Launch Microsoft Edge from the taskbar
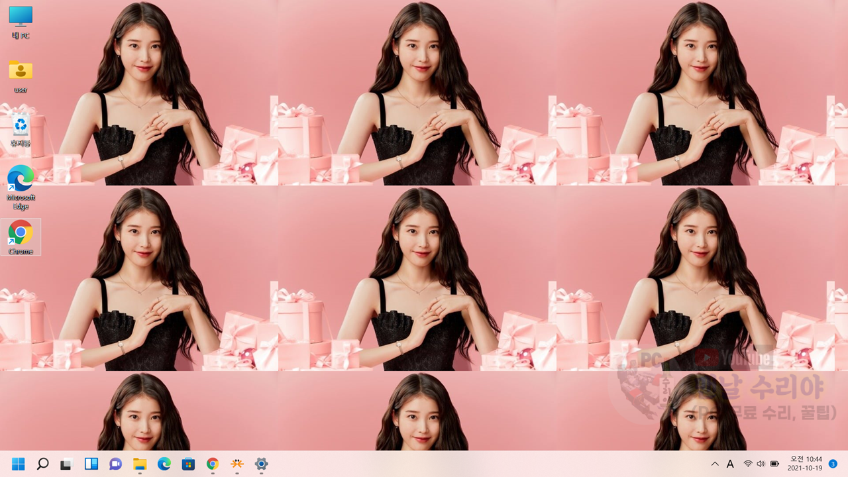 164,464
